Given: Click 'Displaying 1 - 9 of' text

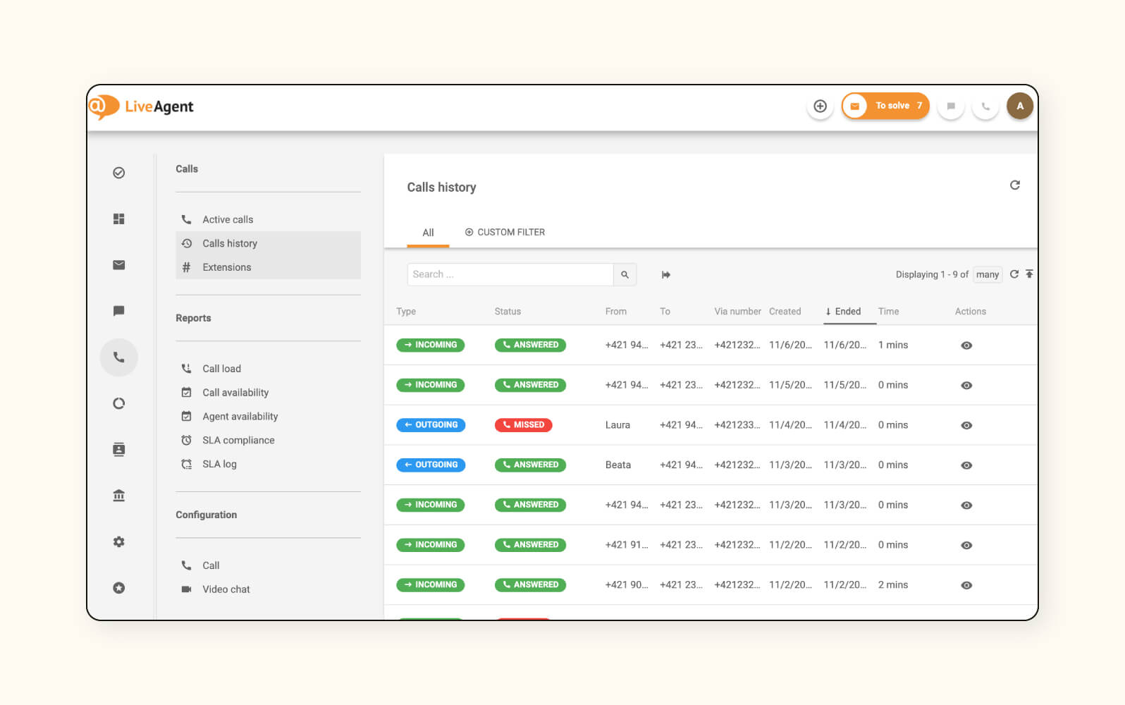Looking at the screenshot, I should [932, 275].
